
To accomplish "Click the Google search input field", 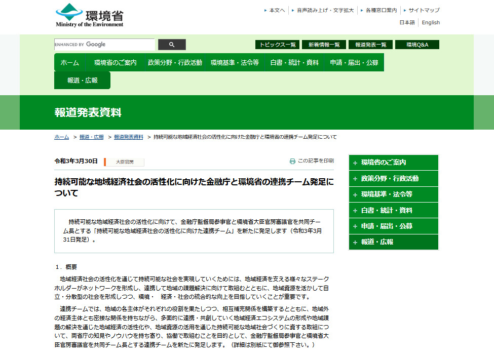I will [104, 45].
